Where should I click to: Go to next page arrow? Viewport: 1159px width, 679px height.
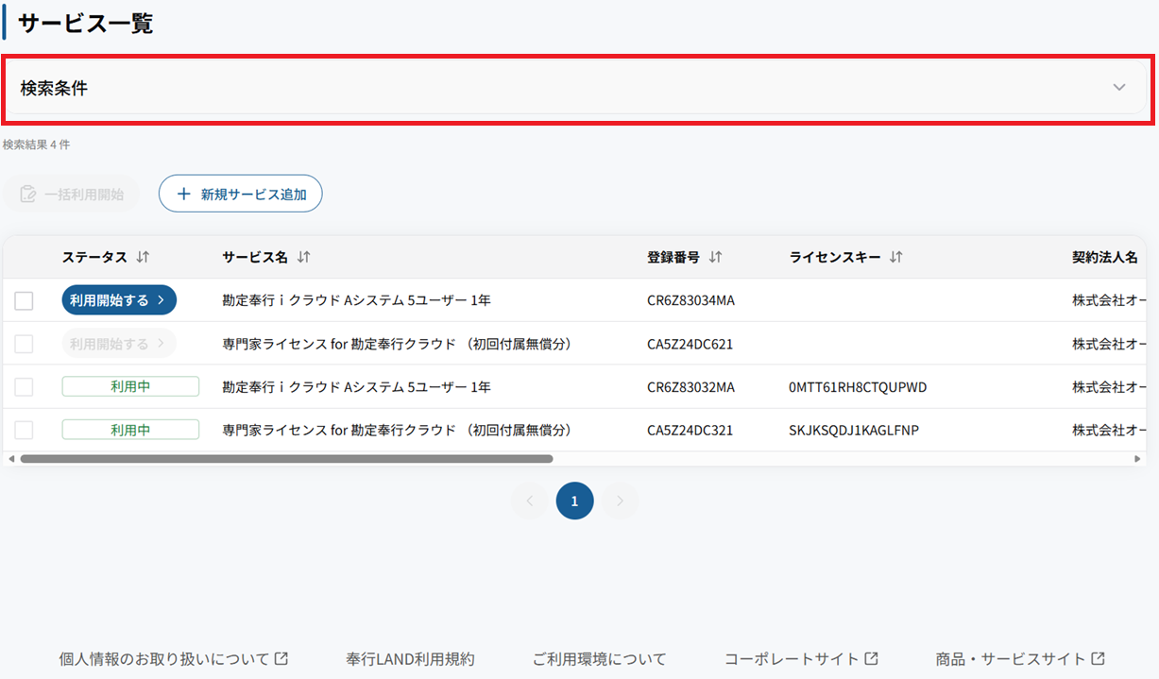pyautogui.click(x=620, y=501)
